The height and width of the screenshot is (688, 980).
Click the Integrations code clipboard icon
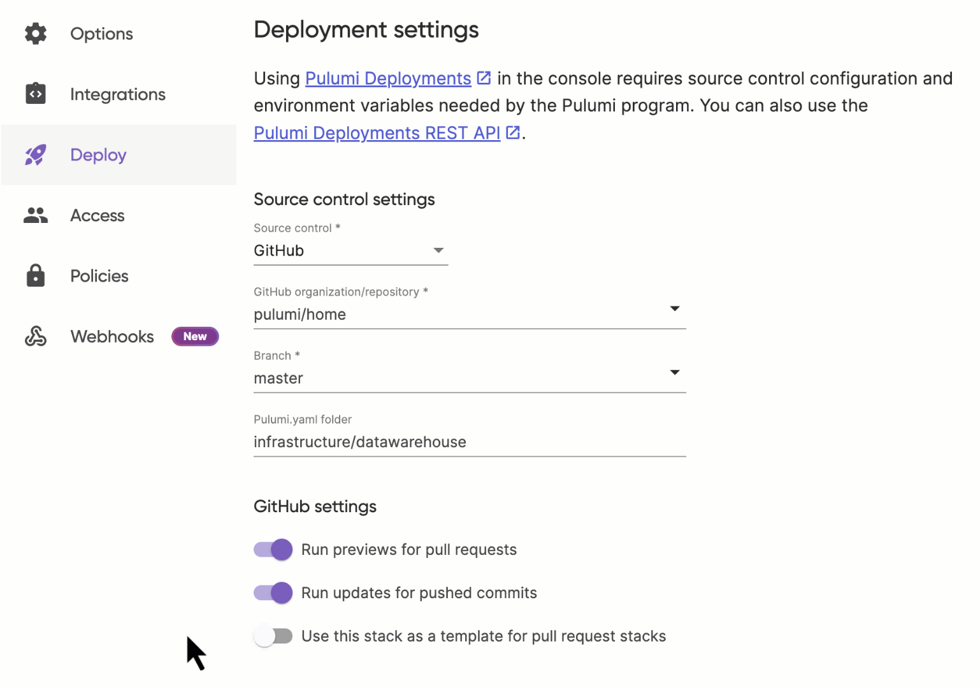click(36, 94)
